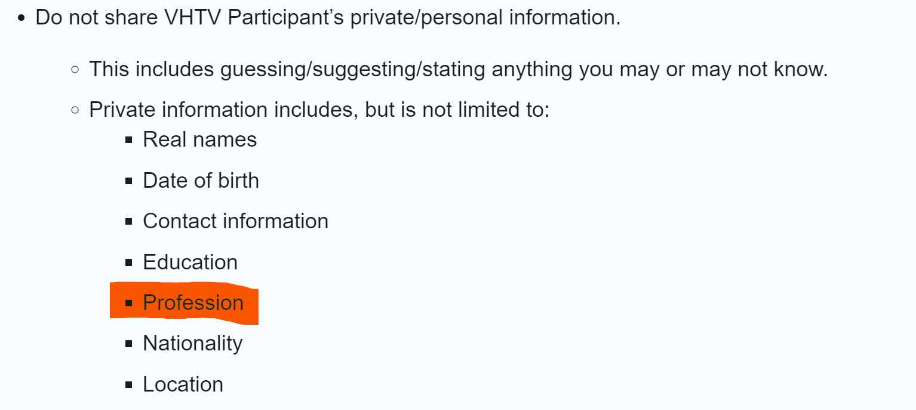The height and width of the screenshot is (410, 916).
Task: Click the square bullet before Real names
Action: point(129,140)
